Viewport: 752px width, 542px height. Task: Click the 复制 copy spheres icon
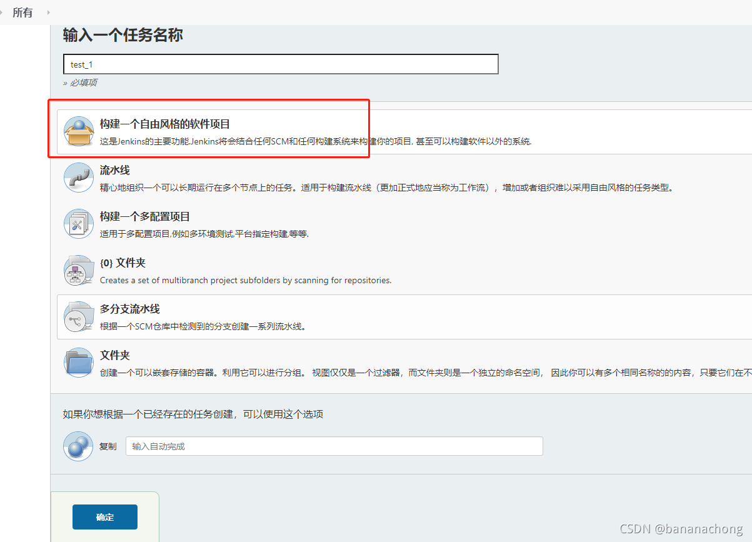point(78,446)
